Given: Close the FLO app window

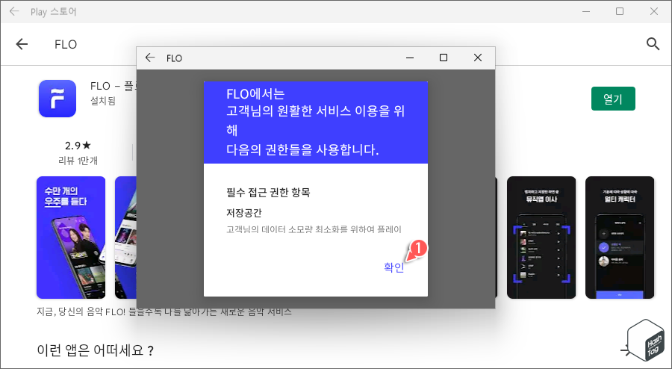Looking at the screenshot, I should click(478, 58).
